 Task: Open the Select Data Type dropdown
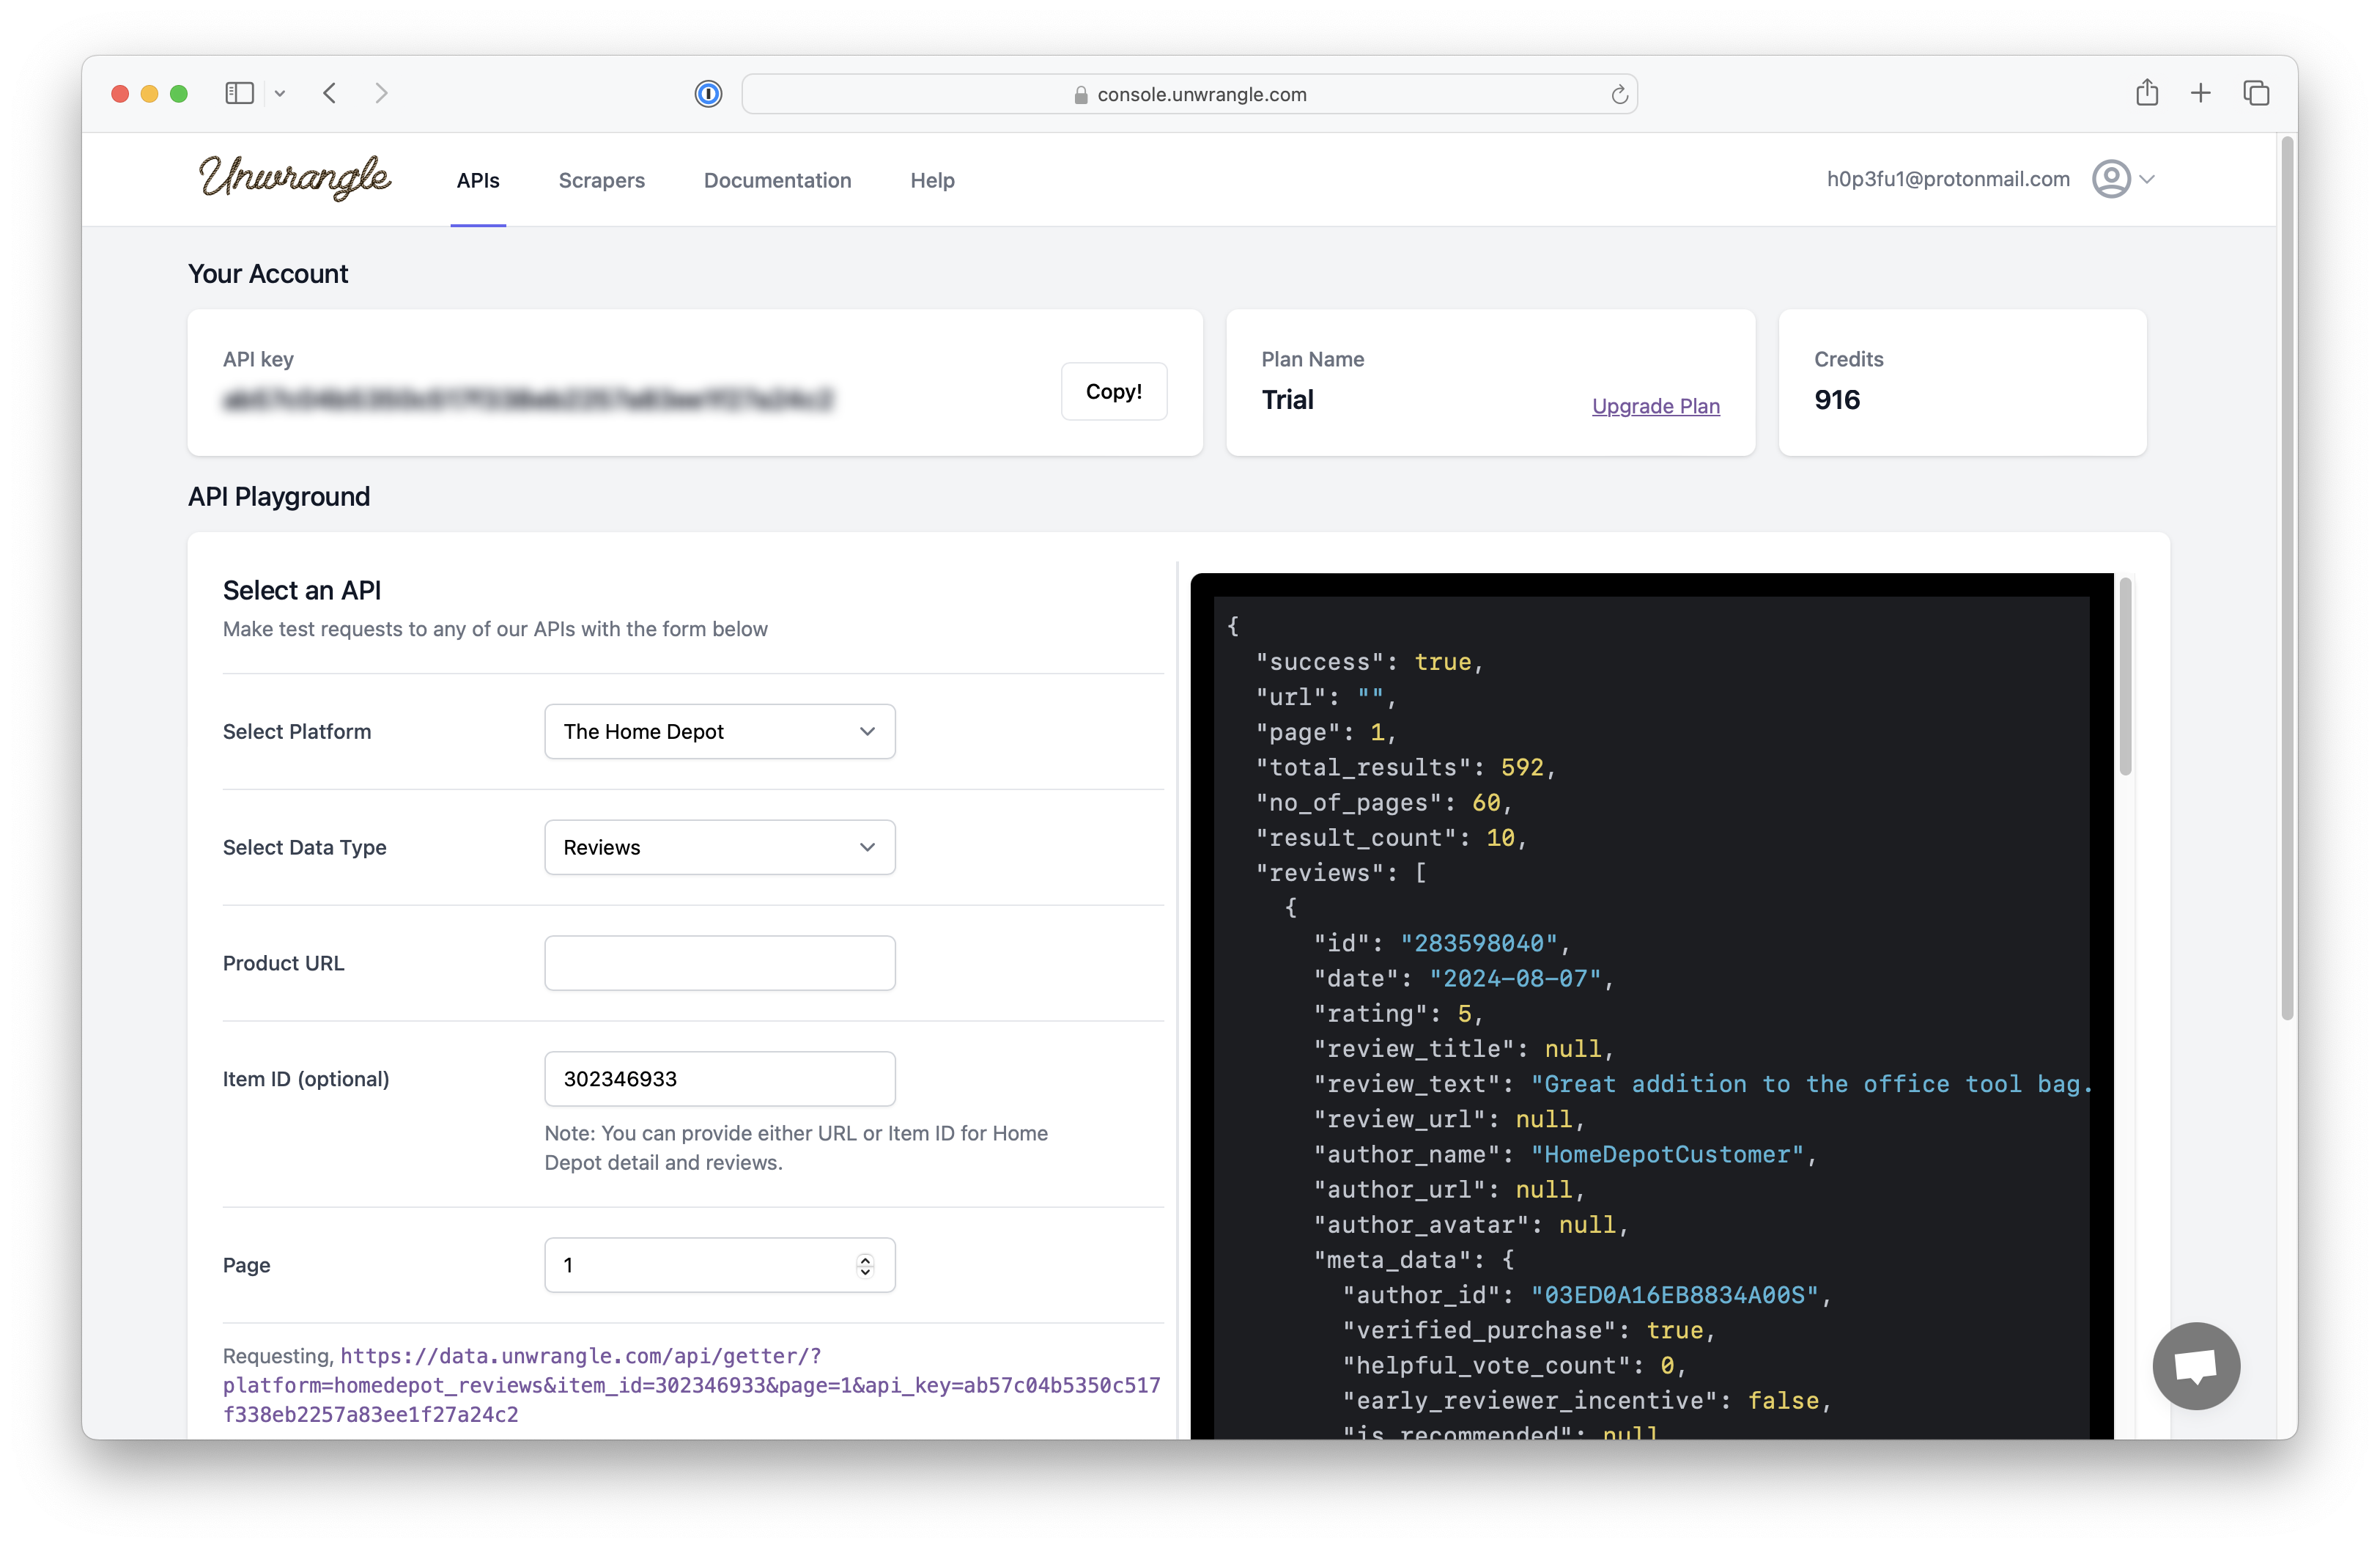tap(719, 847)
